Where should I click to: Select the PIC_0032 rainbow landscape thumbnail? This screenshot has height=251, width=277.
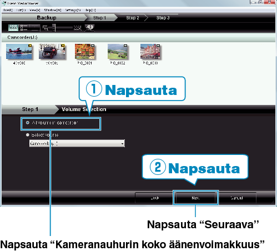(x=118, y=52)
